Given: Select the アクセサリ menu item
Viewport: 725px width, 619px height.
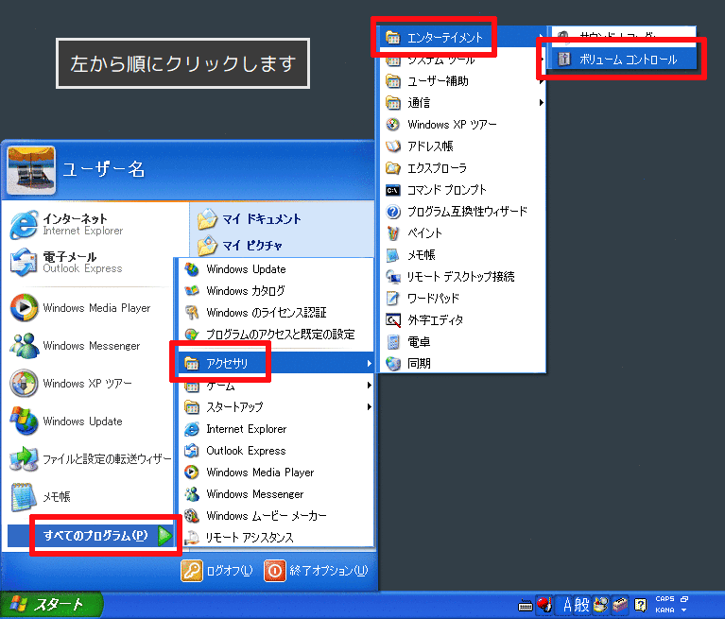Looking at the screenshot, I should coord(274,363).
